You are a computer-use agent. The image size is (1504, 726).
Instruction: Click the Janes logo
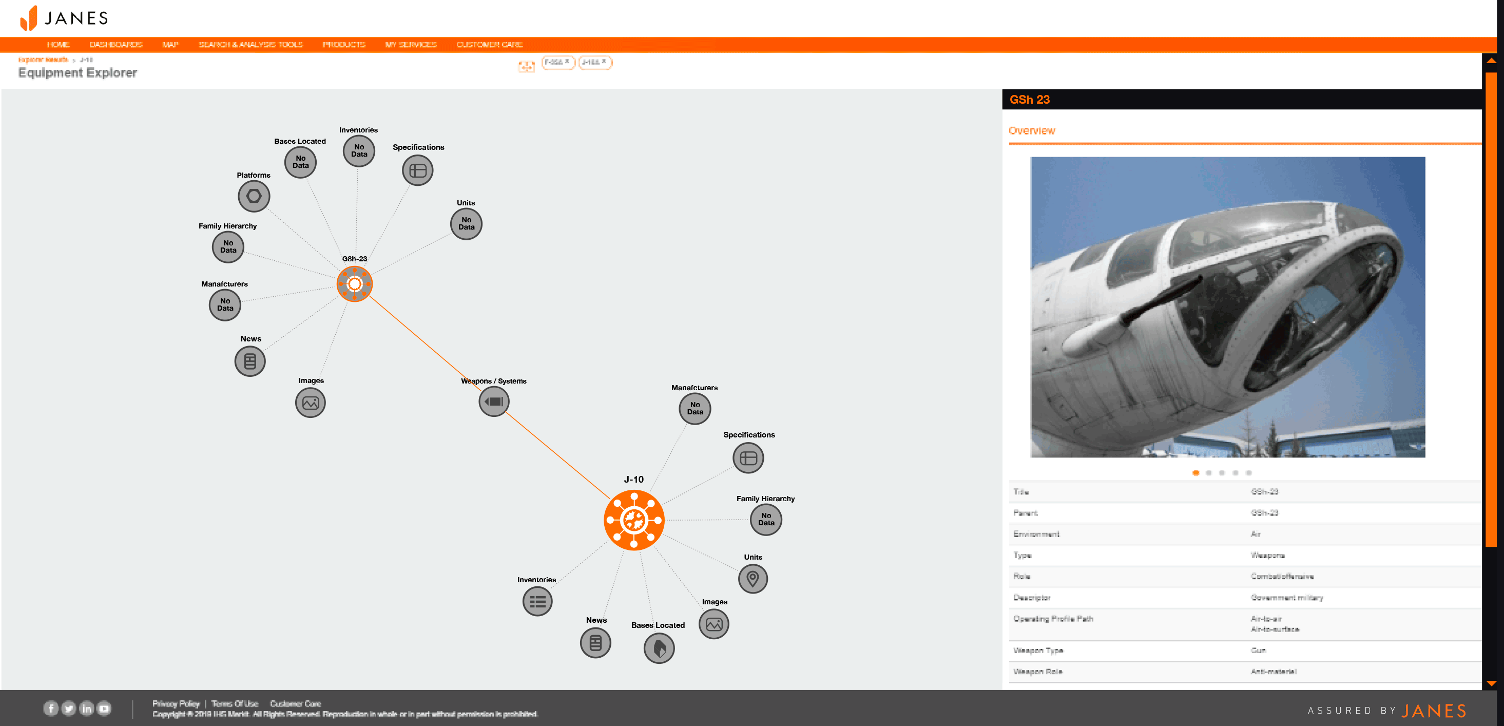point(64,18)
